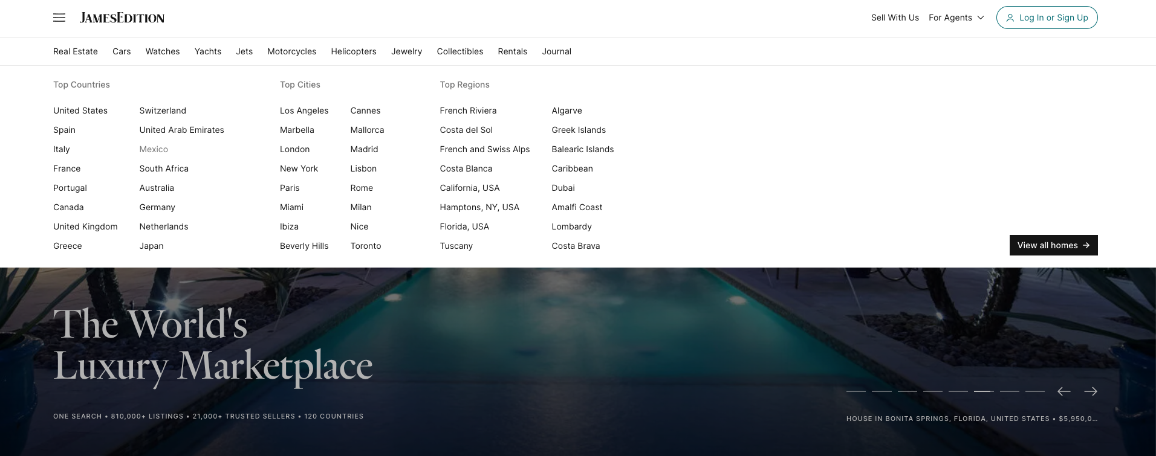Click the next slide arrow
Image resolution: width=1156 pixels, height=456 pixels.
click(1091, 391)
